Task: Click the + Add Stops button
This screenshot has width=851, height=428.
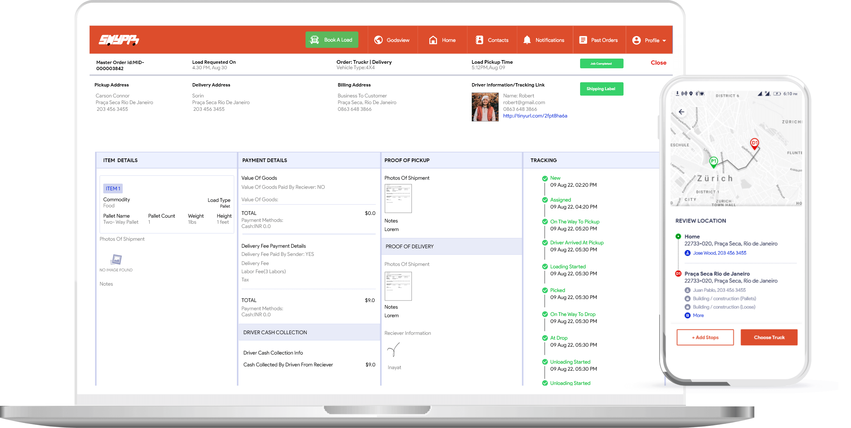Action: coord(705,338)
